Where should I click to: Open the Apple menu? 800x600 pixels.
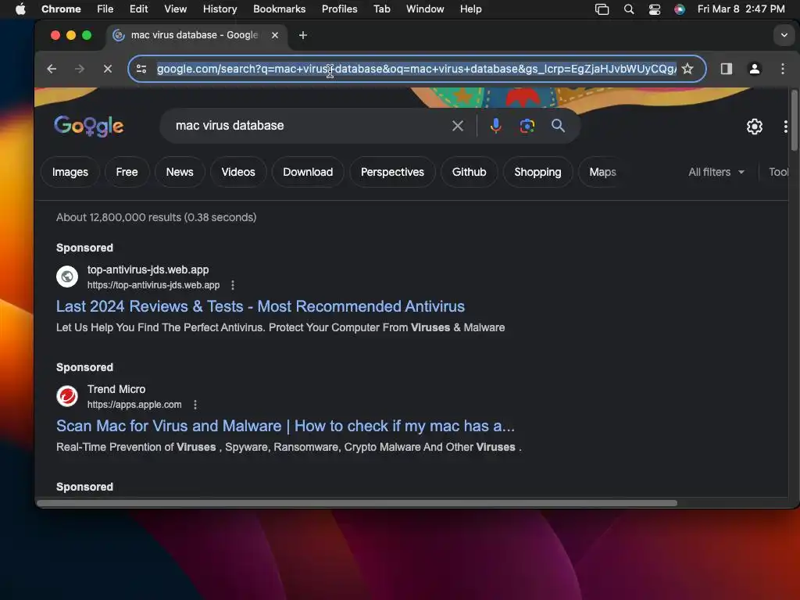pyautogui.click(x=20, y=9)
